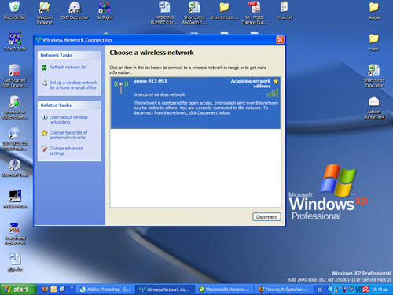393x295 pixels.
Task: Click Change the order of preferred networks
Action: click(x=68, y=135)
